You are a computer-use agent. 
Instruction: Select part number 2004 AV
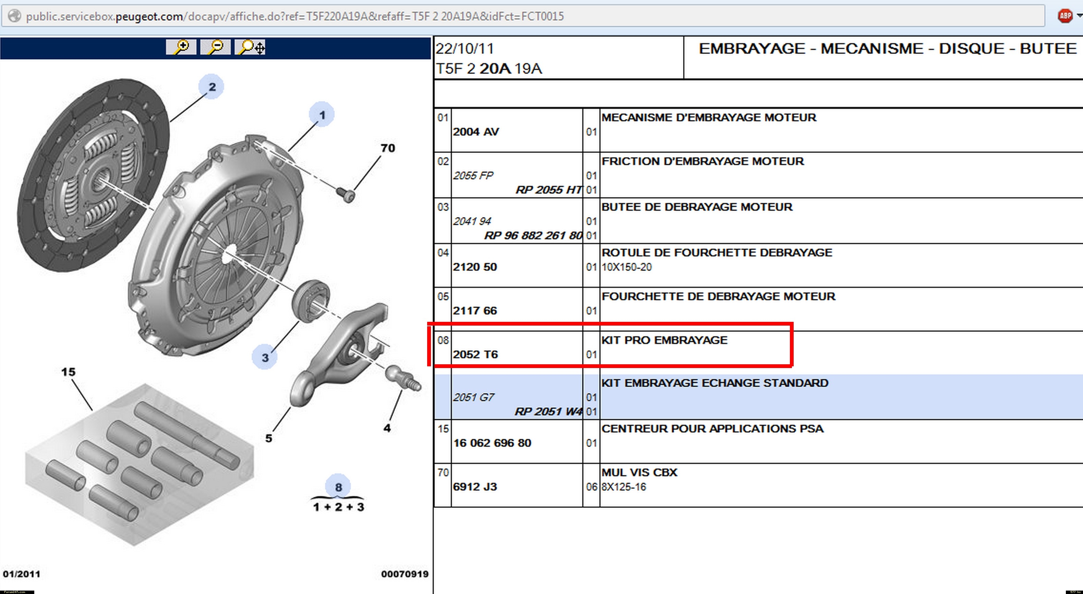point(476,132)
